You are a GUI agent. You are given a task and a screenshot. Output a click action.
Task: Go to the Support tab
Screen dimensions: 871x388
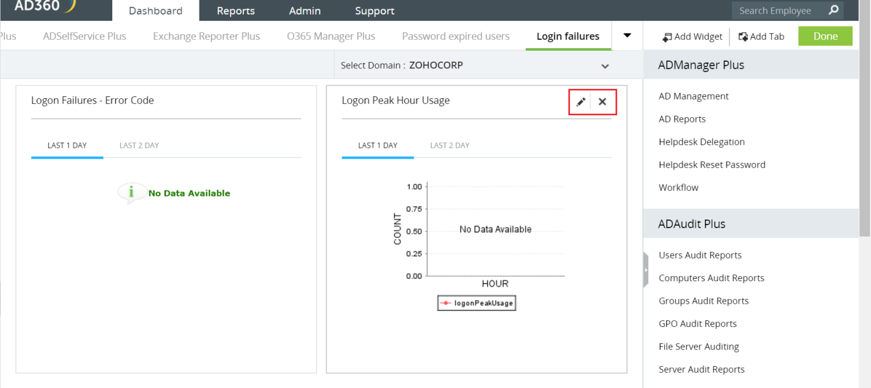(x=375, y=10)
